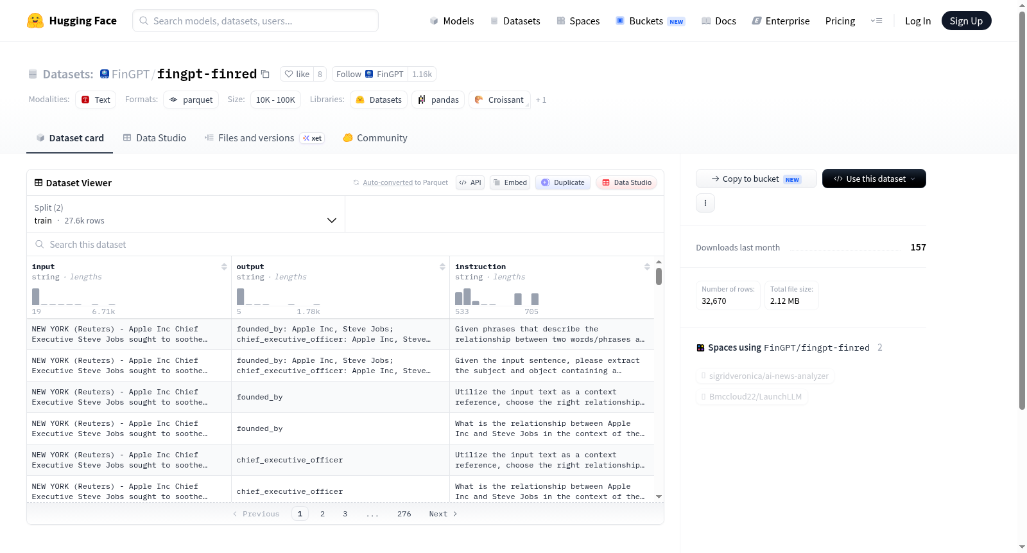Go to Spaces in top navigation

578,21
